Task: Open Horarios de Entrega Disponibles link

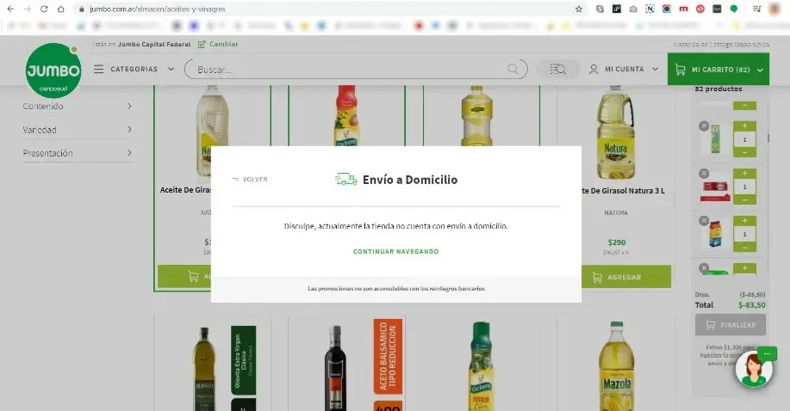Action: pyautogui.click(x=721, y=44)
